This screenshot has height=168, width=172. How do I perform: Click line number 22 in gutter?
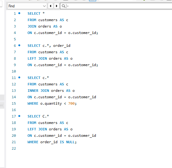pos(14,148)
